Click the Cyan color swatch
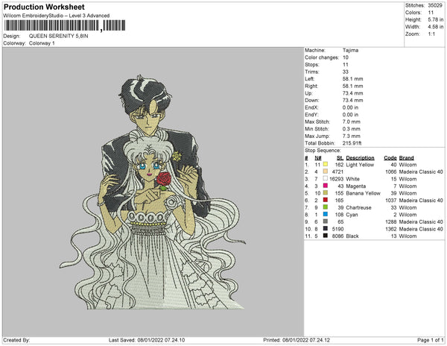 326,214
